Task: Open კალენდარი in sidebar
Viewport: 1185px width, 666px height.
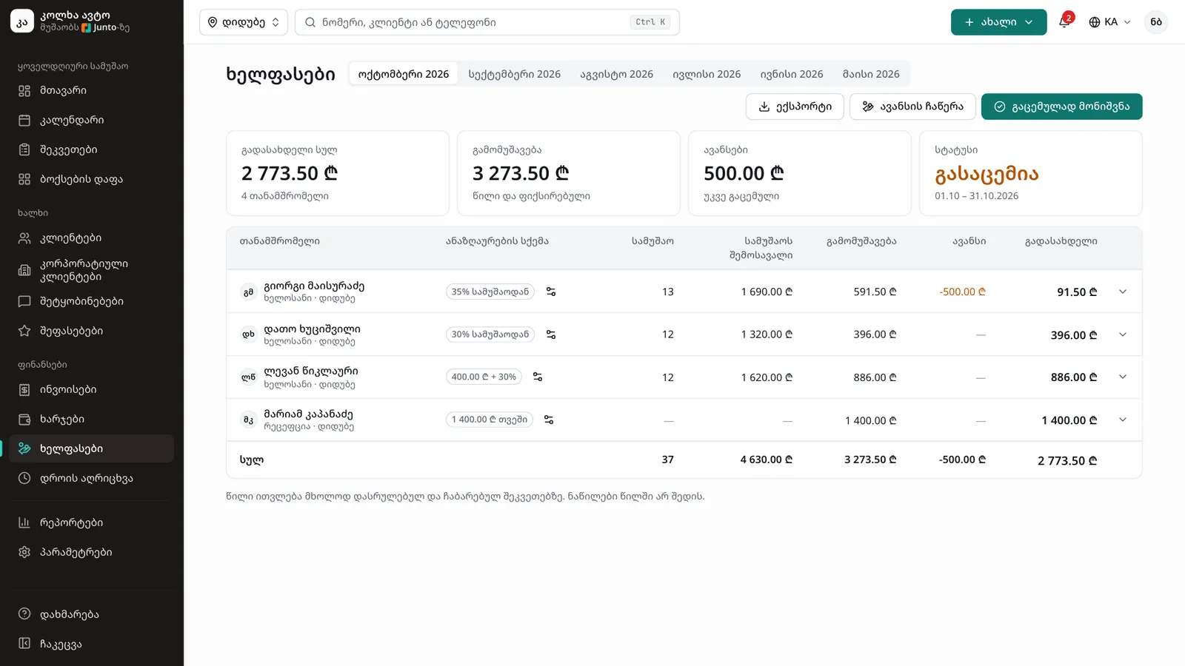Action: coord(92,120)
